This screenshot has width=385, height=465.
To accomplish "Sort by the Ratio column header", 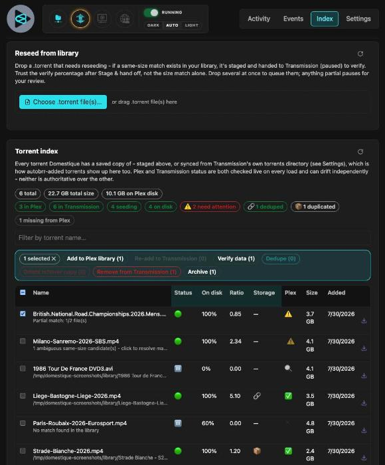I will tap(236, 293).
